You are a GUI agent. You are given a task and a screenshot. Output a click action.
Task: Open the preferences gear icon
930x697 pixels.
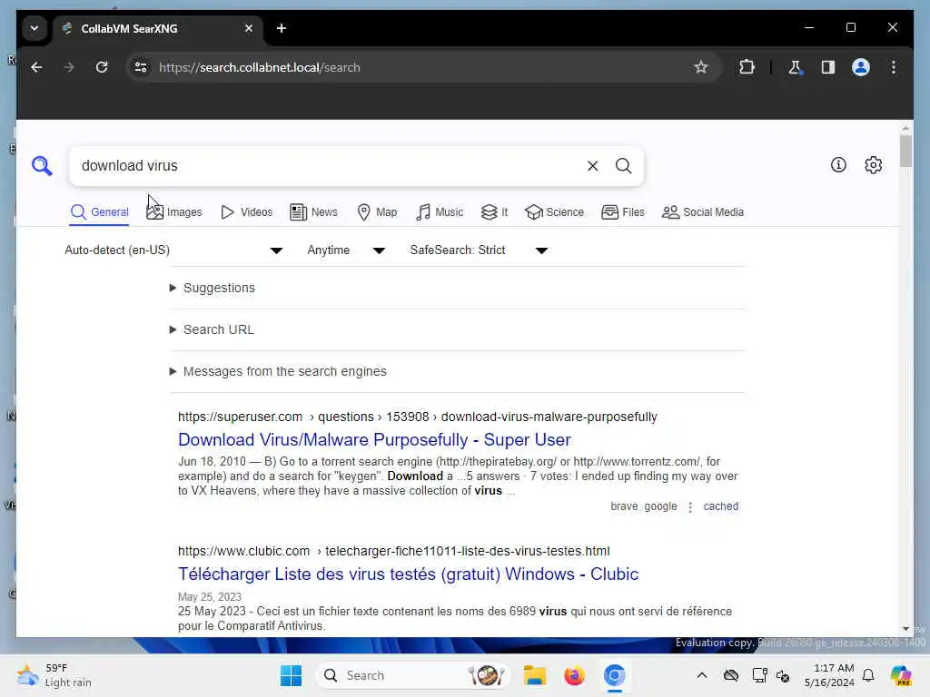pos(873,165)
